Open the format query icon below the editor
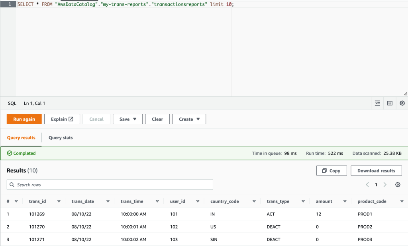The image size is (408, 246). pyautogui.click(x=377, y=103)
